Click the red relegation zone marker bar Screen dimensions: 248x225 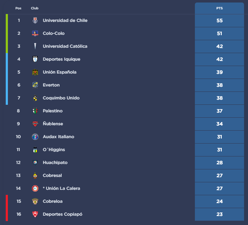6,208
